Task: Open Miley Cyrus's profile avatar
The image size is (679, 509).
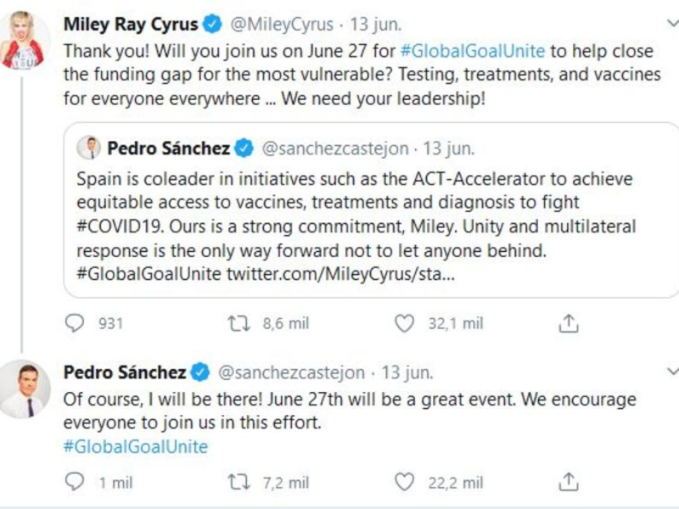Action: point(24,42)
